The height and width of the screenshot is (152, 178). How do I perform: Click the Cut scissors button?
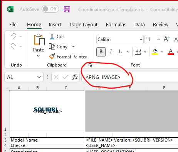click(57, 37)
